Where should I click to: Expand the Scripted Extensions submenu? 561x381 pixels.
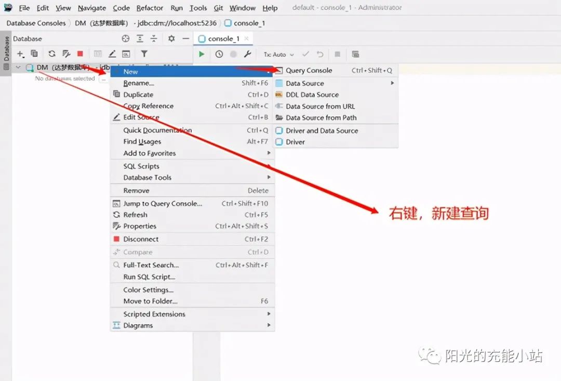[269, 313]
